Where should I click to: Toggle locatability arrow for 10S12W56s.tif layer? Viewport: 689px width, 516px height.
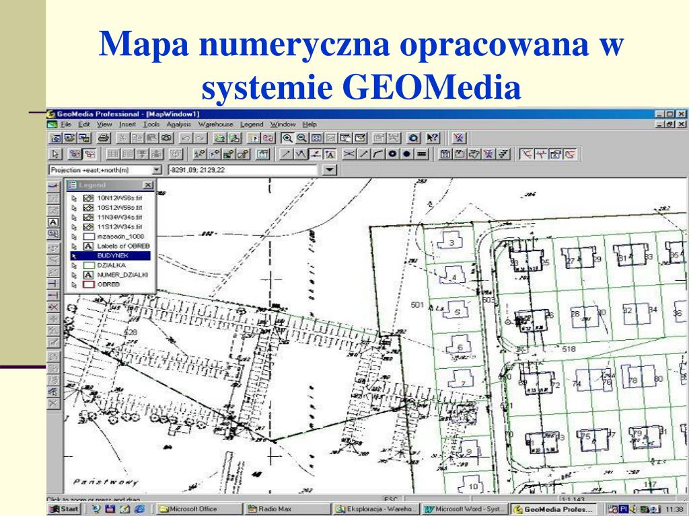[74, 208]
